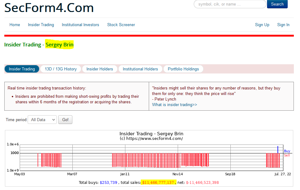Focus the symbol, cik, or name search field

[x=230, y=4]
